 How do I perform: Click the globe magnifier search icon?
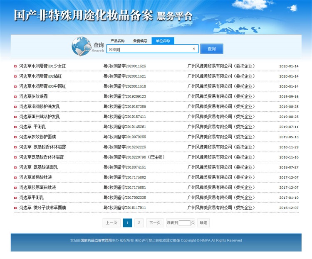coord(82,46)
